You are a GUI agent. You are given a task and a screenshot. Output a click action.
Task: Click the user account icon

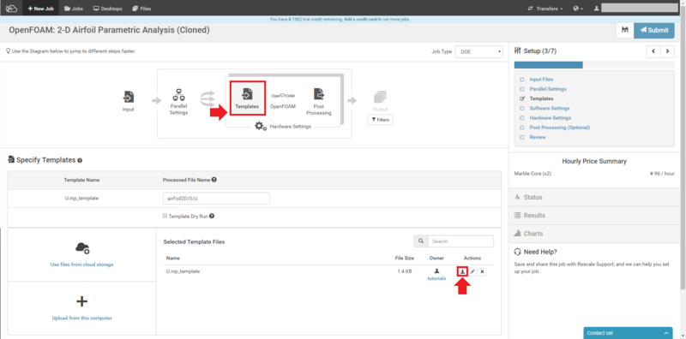(596, 9)
